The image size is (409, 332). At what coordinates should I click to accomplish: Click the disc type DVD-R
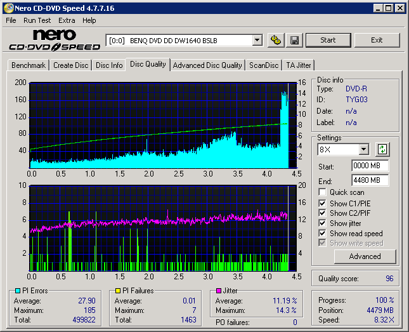356,89
